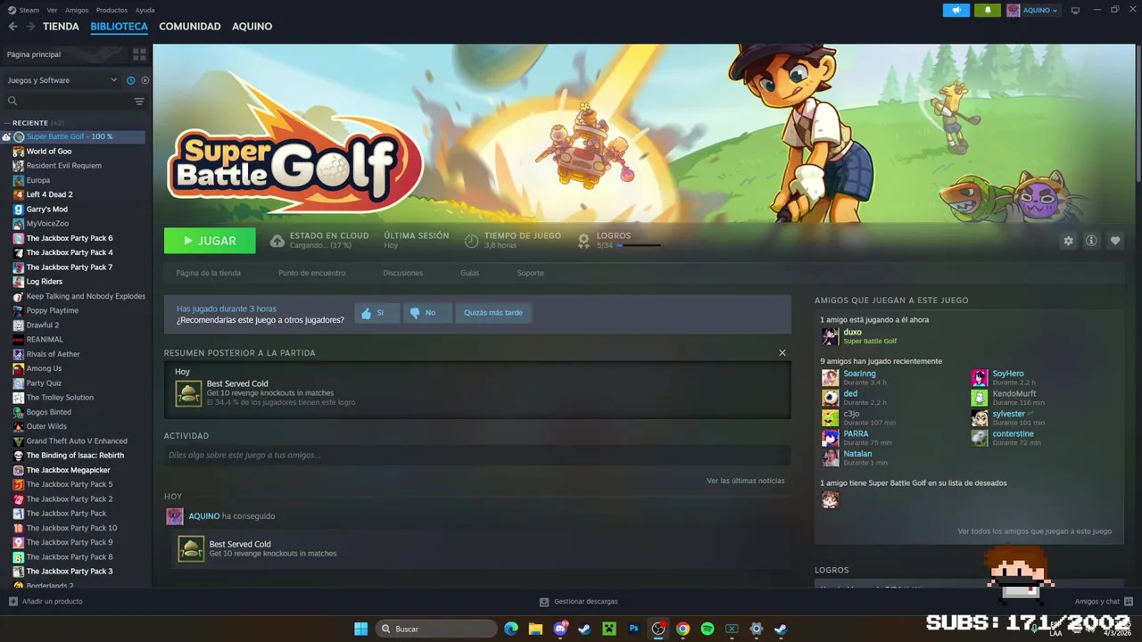This screenshot has width=1142, height=642.
Task: Open the Amigos menu
Action: (x=77, y=10)
